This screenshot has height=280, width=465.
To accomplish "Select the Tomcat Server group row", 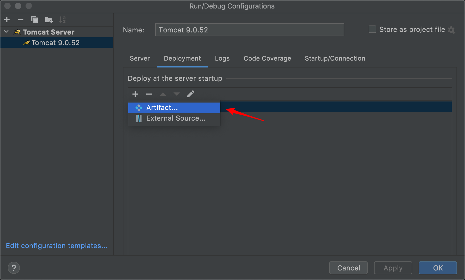I will (57, 32).
